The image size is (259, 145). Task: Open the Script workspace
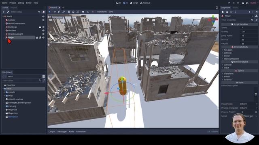134,3
